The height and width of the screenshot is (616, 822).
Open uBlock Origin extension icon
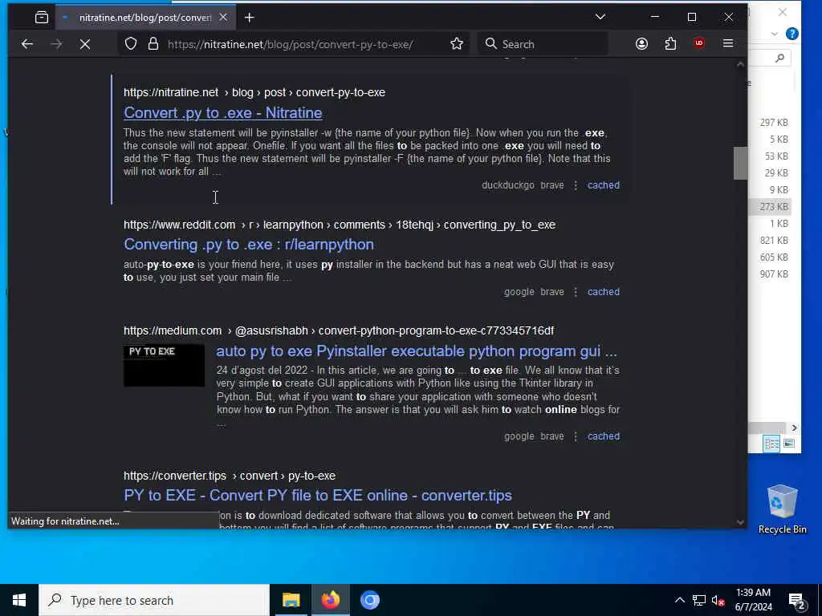[699, 43]
